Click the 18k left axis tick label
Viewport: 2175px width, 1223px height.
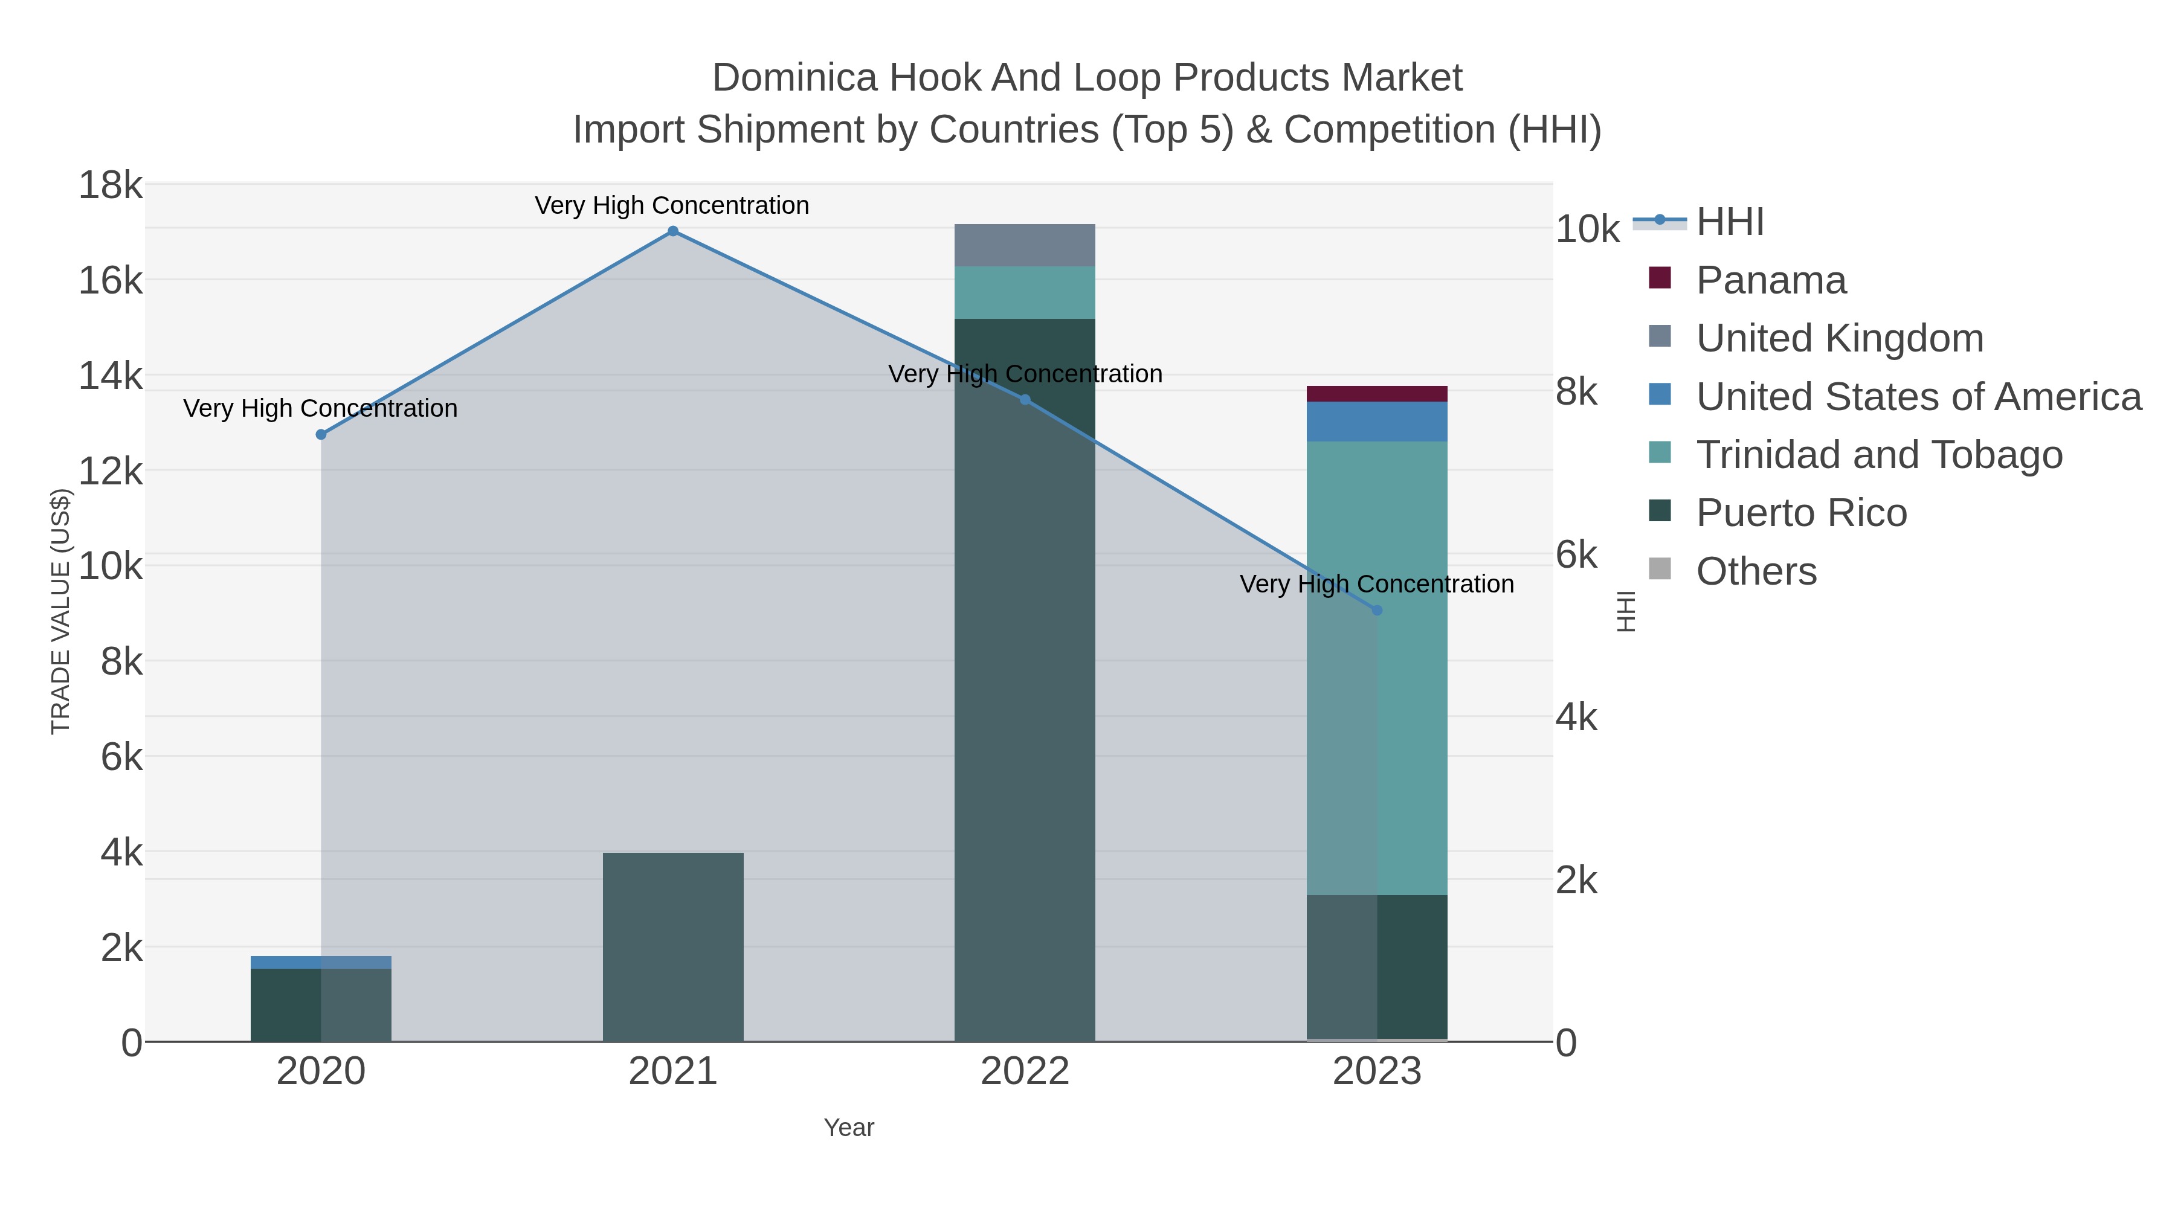[111, 185]
